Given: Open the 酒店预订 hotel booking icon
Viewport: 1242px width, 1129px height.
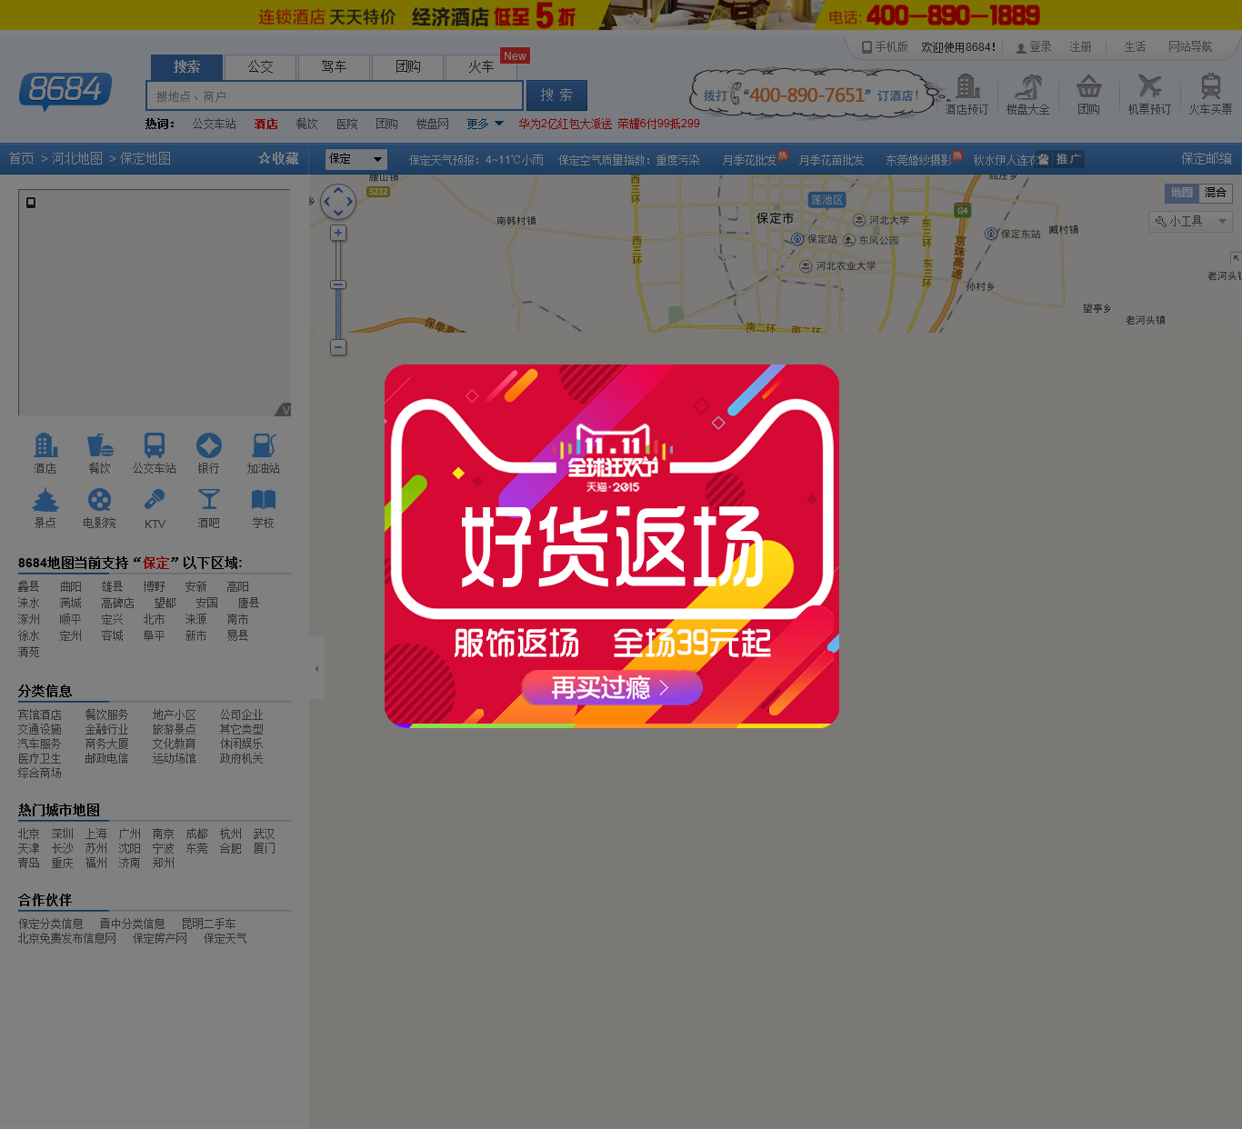Looking at the screenshot, I should tap(967, 95).
